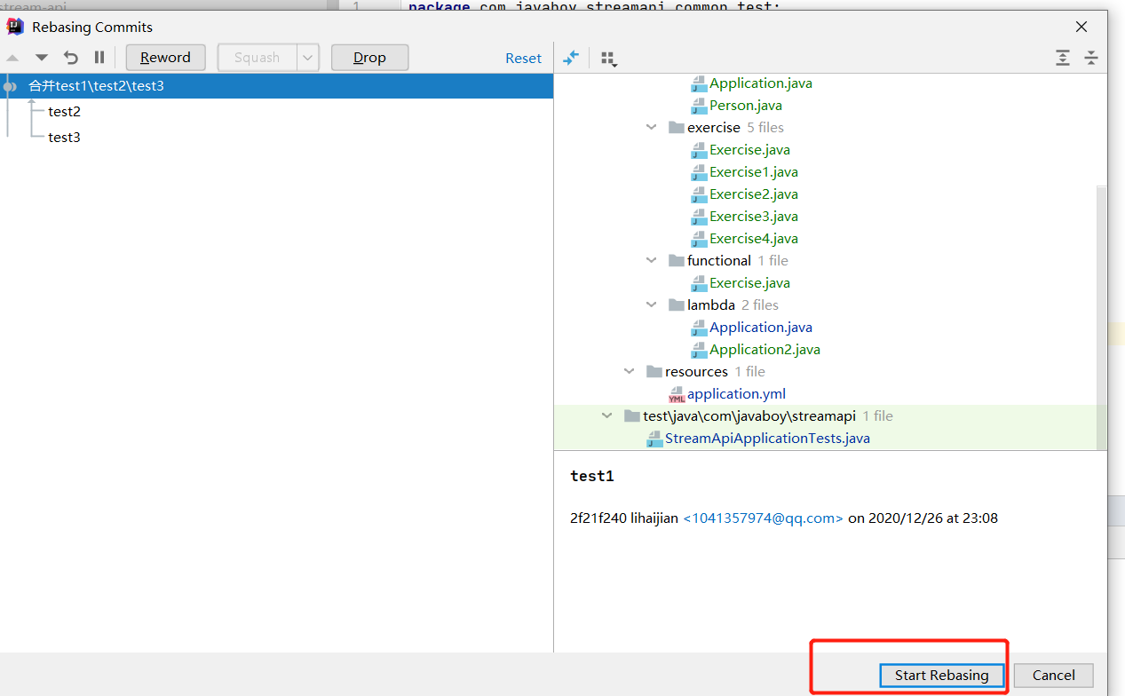Collapse the lambda folder

click(652, 304)
